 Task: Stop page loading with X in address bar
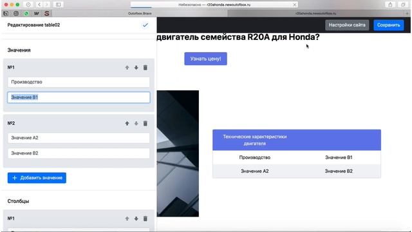click(x=295, y=5)
